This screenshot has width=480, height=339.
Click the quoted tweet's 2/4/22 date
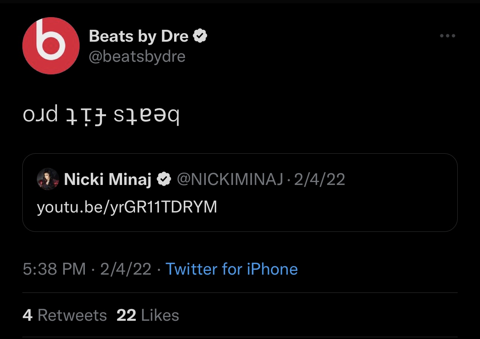point(320,180)
